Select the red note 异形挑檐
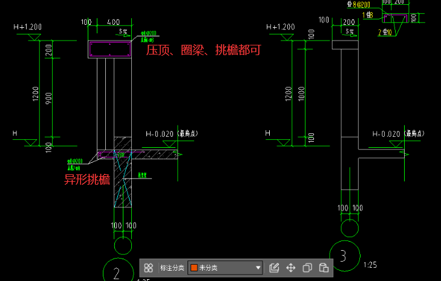 click(x=87, y=179)
